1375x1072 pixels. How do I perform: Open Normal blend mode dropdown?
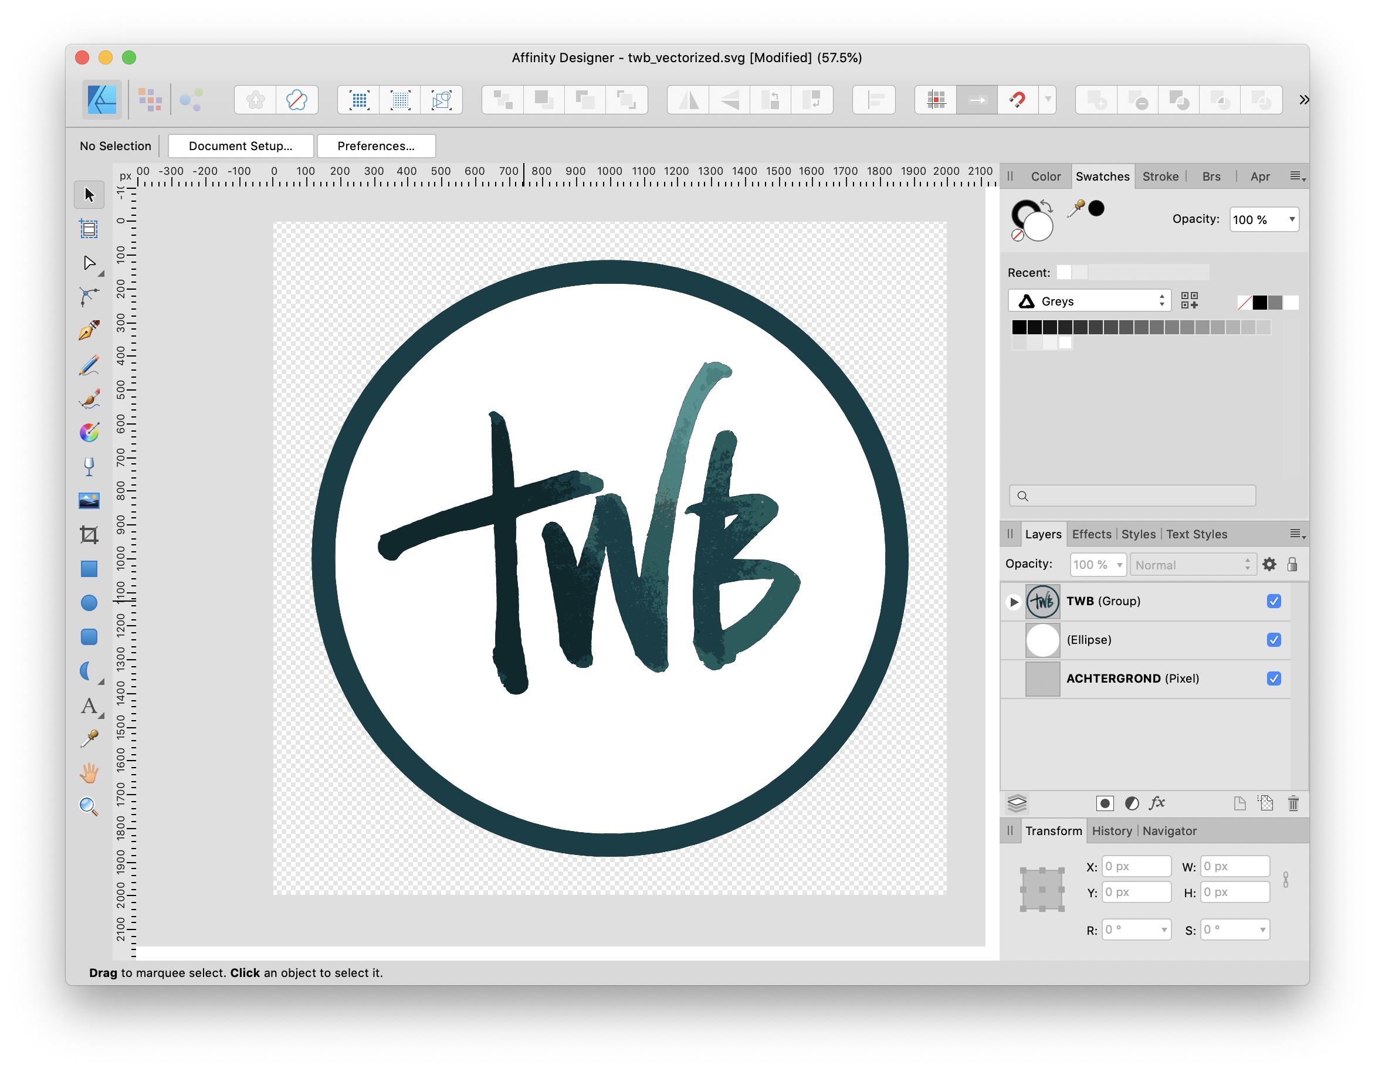(1194, 565)
